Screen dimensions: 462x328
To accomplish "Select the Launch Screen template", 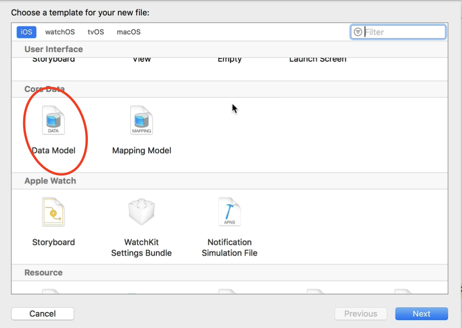I will pos(317,58).
